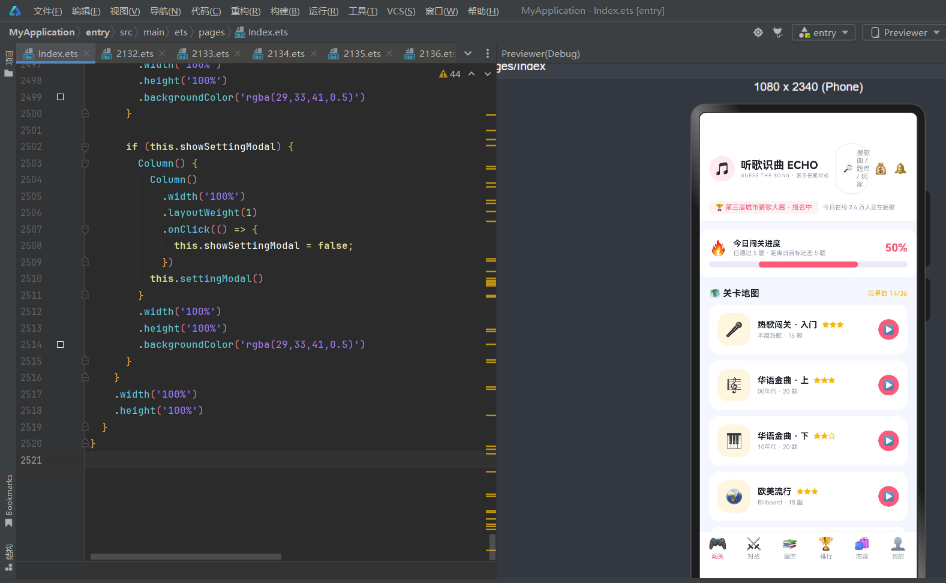
Task: Open the VCS(S) menu
Action: coord(401,11)
